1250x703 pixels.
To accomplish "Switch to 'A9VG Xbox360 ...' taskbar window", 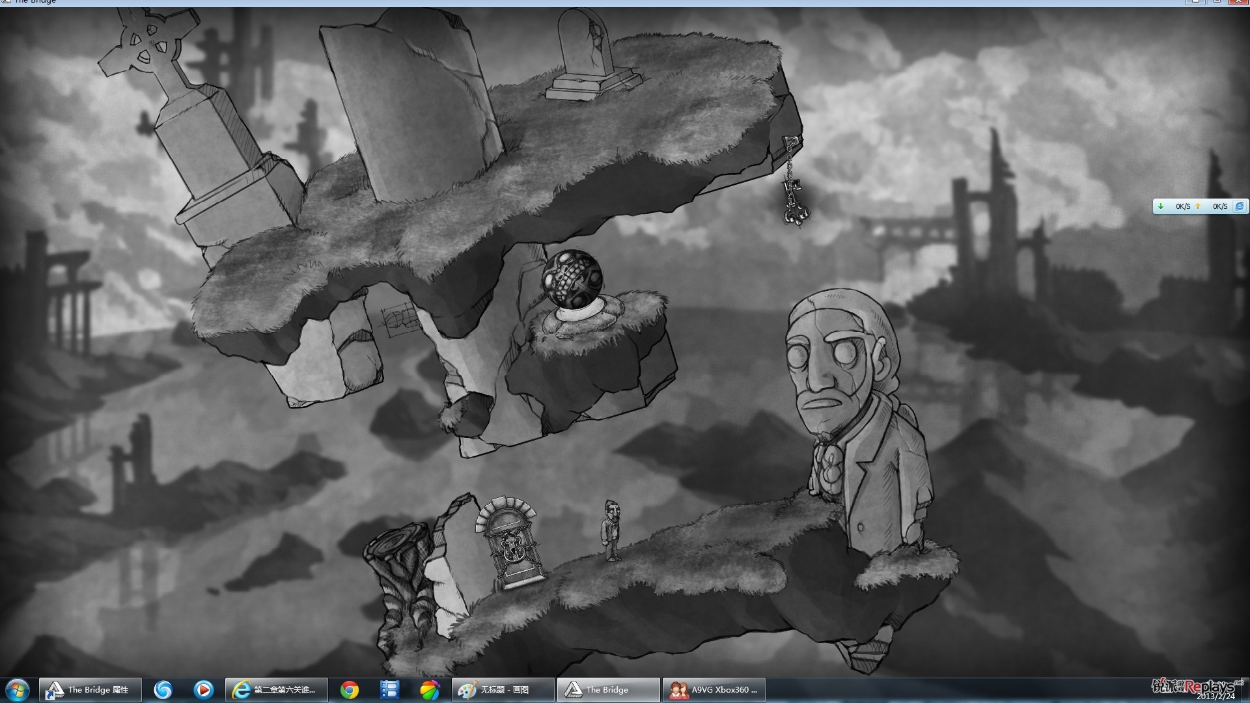I will click(714, 690).
